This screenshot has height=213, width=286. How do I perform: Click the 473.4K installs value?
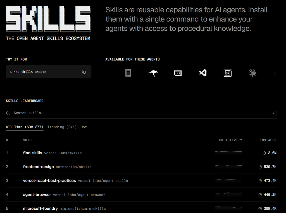[x=270, y=181]
